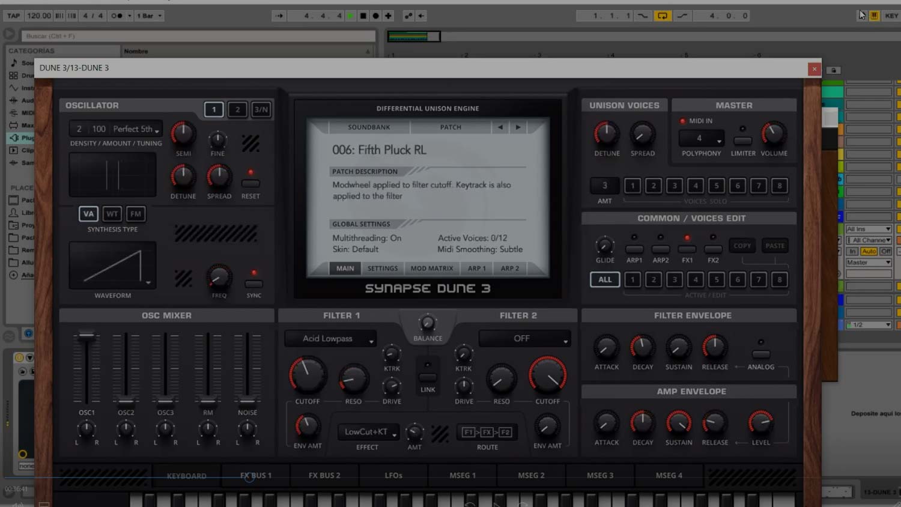Image resolution: width=901 pixels, height=507 pixels.
Task: Open the All Ins input dropdown
Action: [869, 229]
